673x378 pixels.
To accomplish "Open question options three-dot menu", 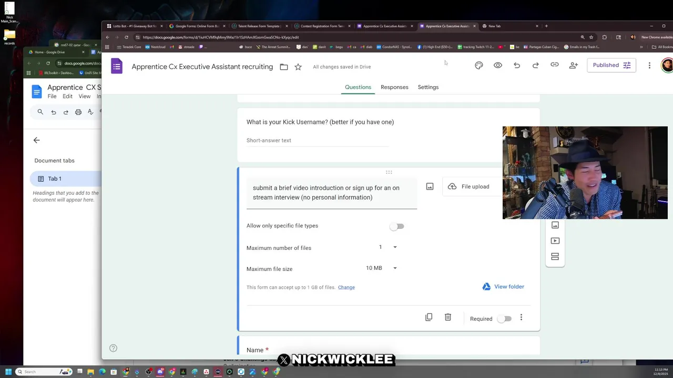I will tap(521, 318).
